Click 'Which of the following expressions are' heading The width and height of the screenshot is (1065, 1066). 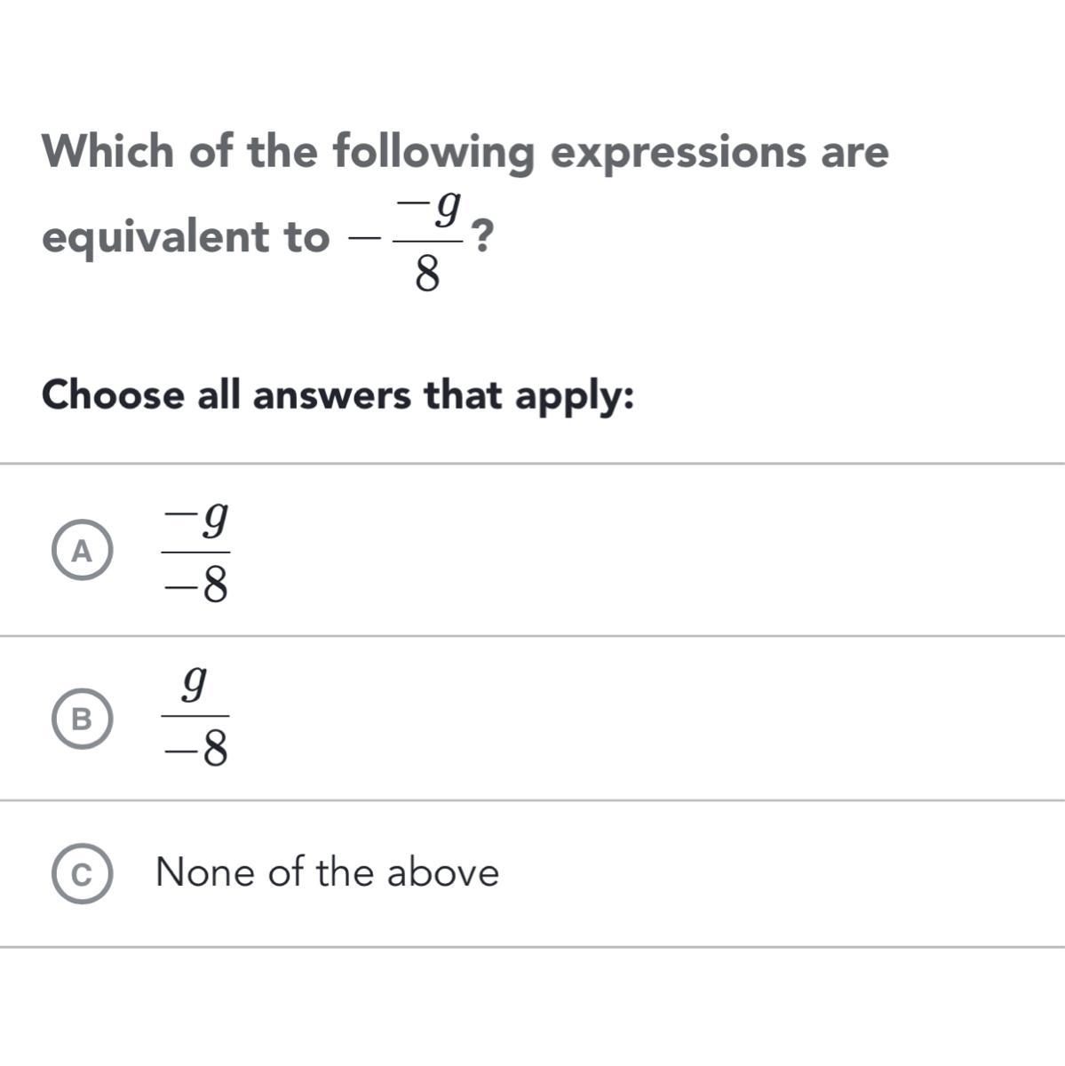pyautogui.click(x=465, y=152)
